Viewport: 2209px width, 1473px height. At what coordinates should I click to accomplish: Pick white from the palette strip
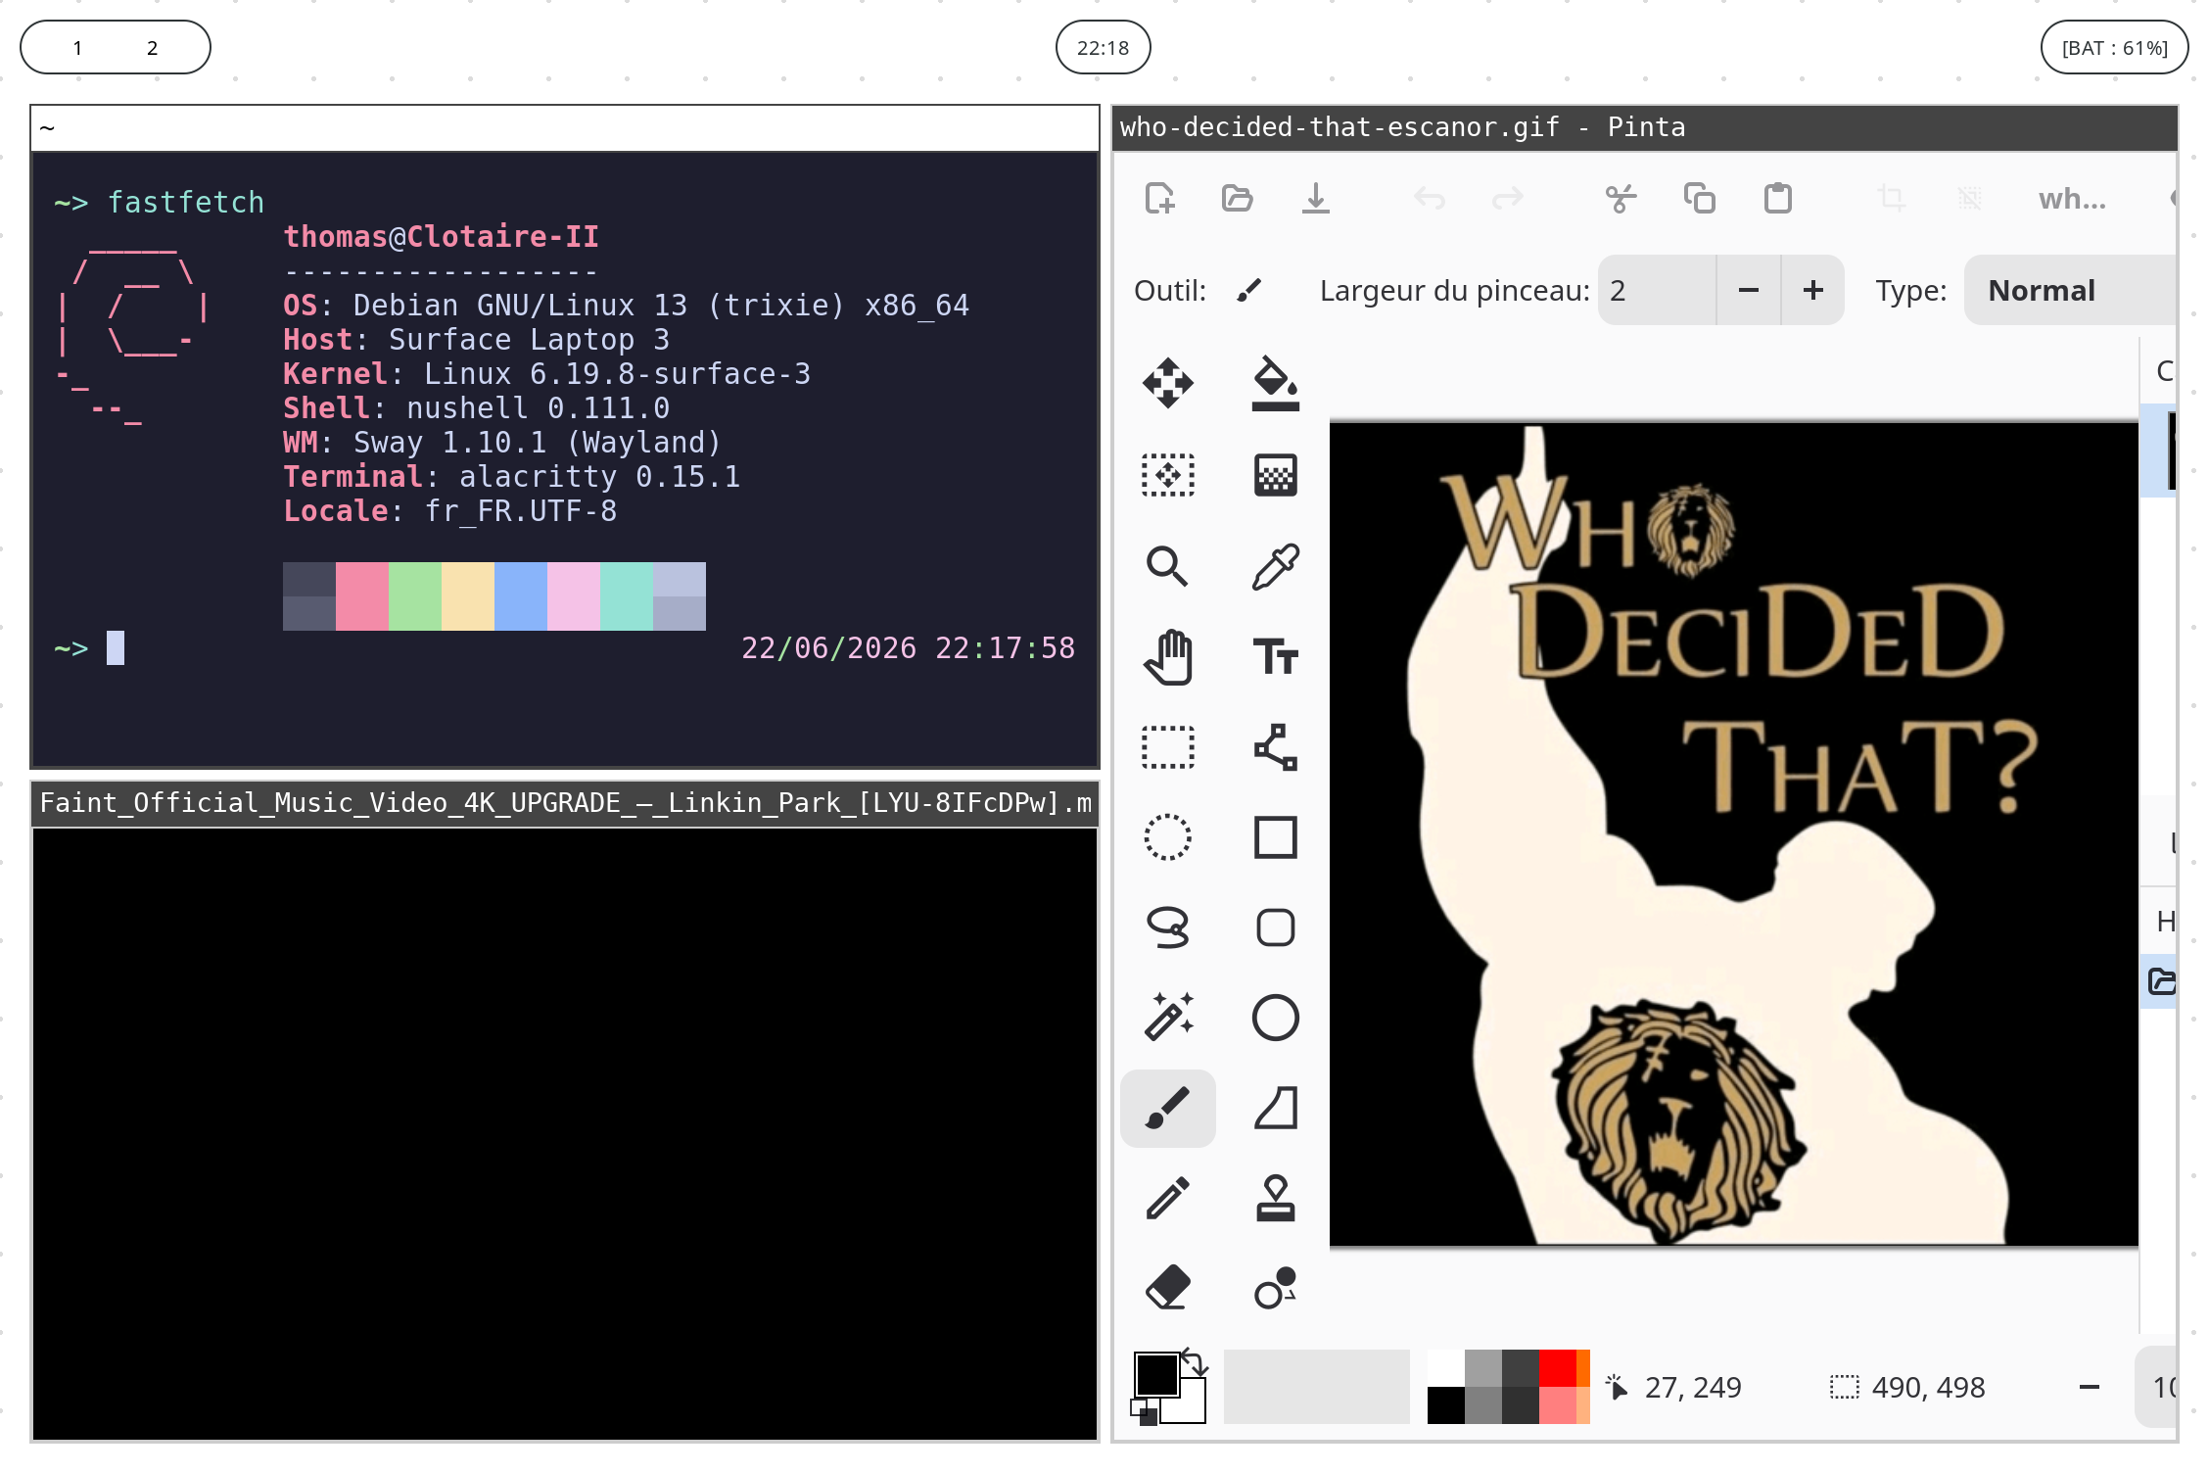pos(1445,1368)
